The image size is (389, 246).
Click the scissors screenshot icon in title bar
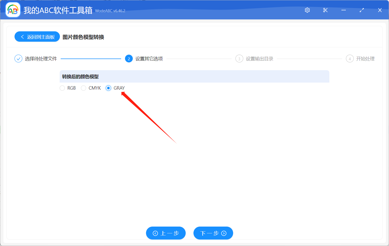[x=325, y=10]
